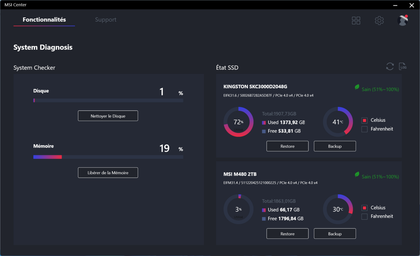This screenshot has height=256, width=420.
Task: Select Celsius for the Kingston SSD
Action: tap(364, 120)
